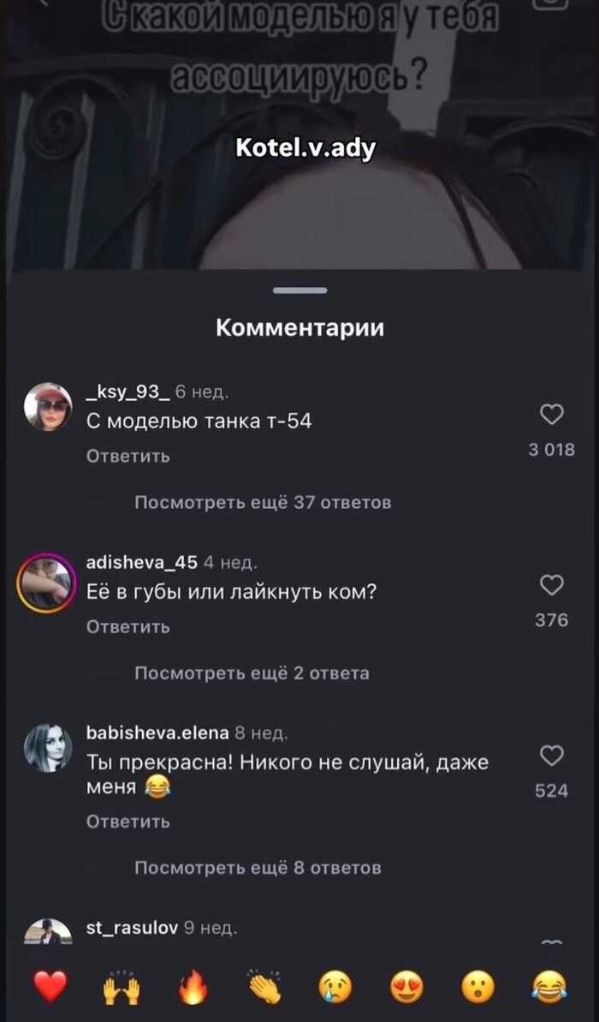
Task: Send the red heart emoji reaction
Action: click(50, 986)
